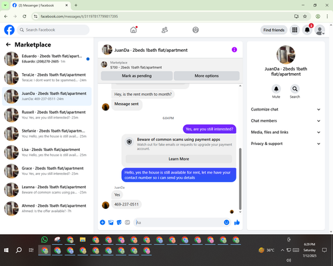Mute the JuanDa conversation
The image size is (333, 266).
click(x=276, y=89)
